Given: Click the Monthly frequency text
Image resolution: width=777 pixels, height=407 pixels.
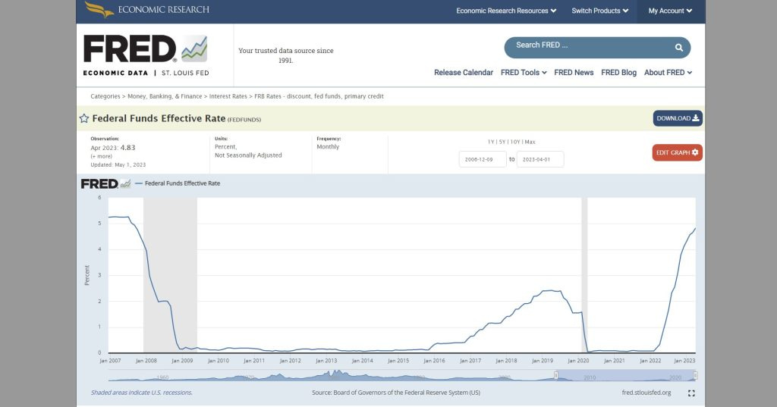Looking at the screenshot, I should coord(328,147).
